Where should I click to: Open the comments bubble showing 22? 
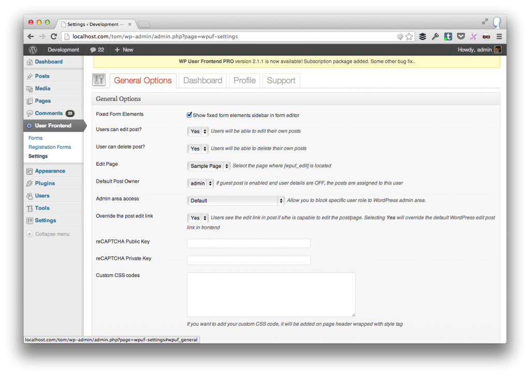97,50
